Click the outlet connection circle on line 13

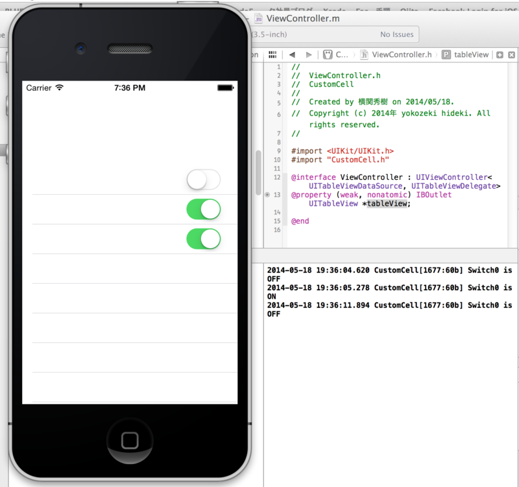pyautogui.click(x=267, y=195)
